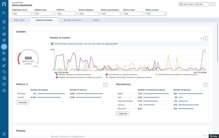Toggle VMWare series in chart legend
The height and width of the screenshot is (138, 219).
(x=73, y=74)
